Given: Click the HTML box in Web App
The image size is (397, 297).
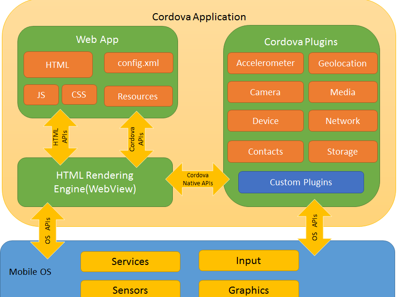Looking at the screenshot, I should tap(58, 65).
